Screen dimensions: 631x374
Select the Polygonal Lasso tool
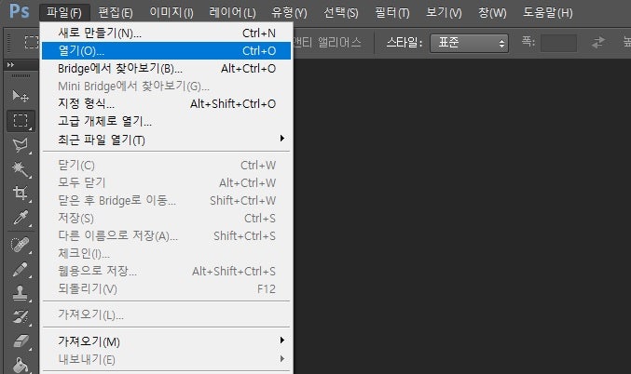pos(21,145)
